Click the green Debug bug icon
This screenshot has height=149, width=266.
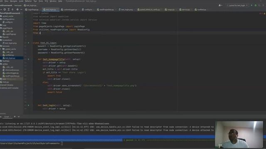tap(256, 5)
